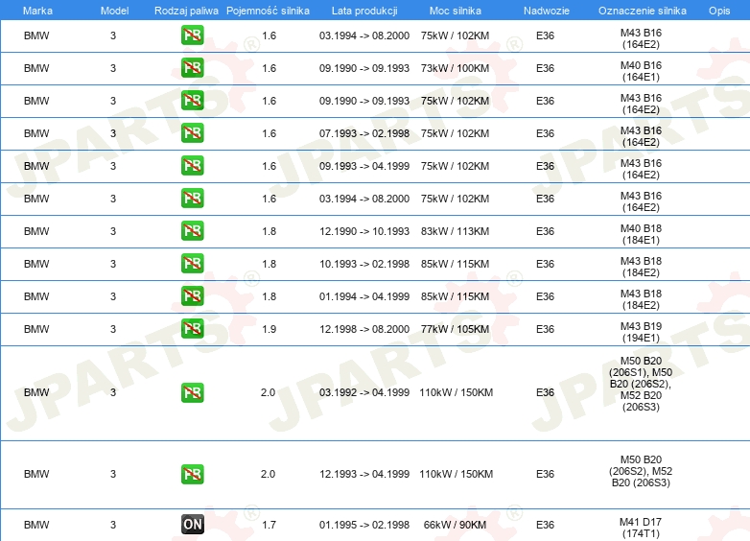Click the Model column header
750x541 pixels.
pyautogui.click(x=114, y=11)
